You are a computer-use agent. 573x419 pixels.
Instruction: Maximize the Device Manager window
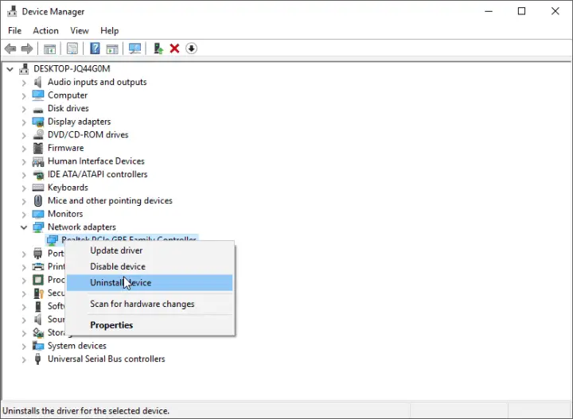tap(522, 11)
